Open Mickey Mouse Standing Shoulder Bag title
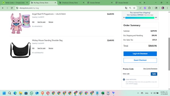This screenshot has width=170, height=96. [47, 40]
